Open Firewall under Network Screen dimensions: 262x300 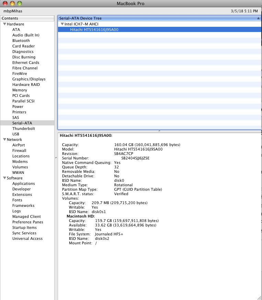pos(19,151)
